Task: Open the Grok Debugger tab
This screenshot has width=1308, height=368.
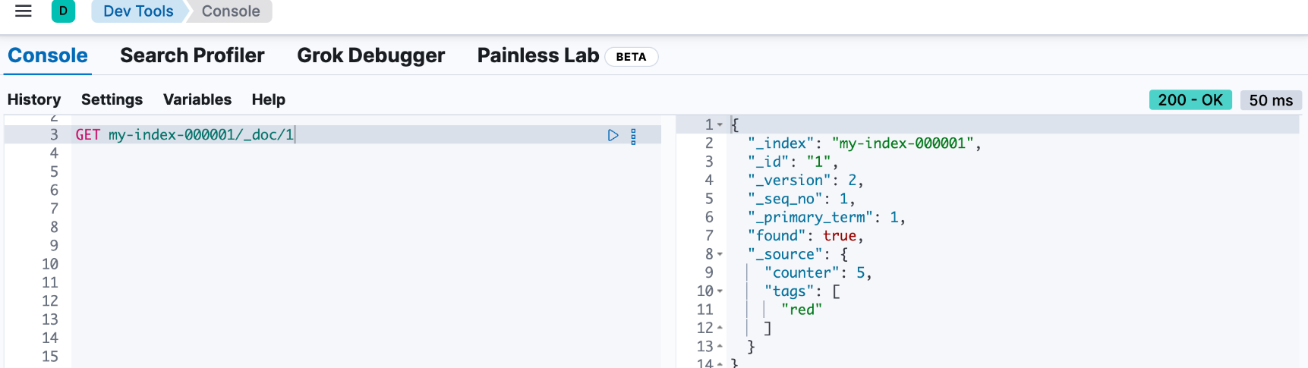Action: [x=370, y=55]
